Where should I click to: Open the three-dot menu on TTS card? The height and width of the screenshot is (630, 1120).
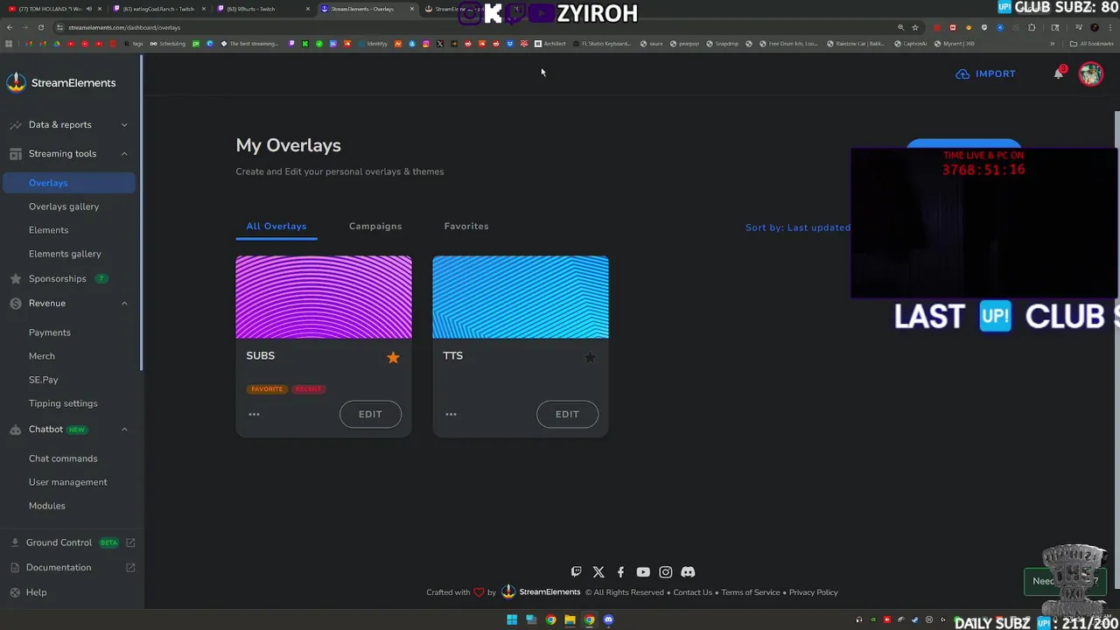pos(451,414)
